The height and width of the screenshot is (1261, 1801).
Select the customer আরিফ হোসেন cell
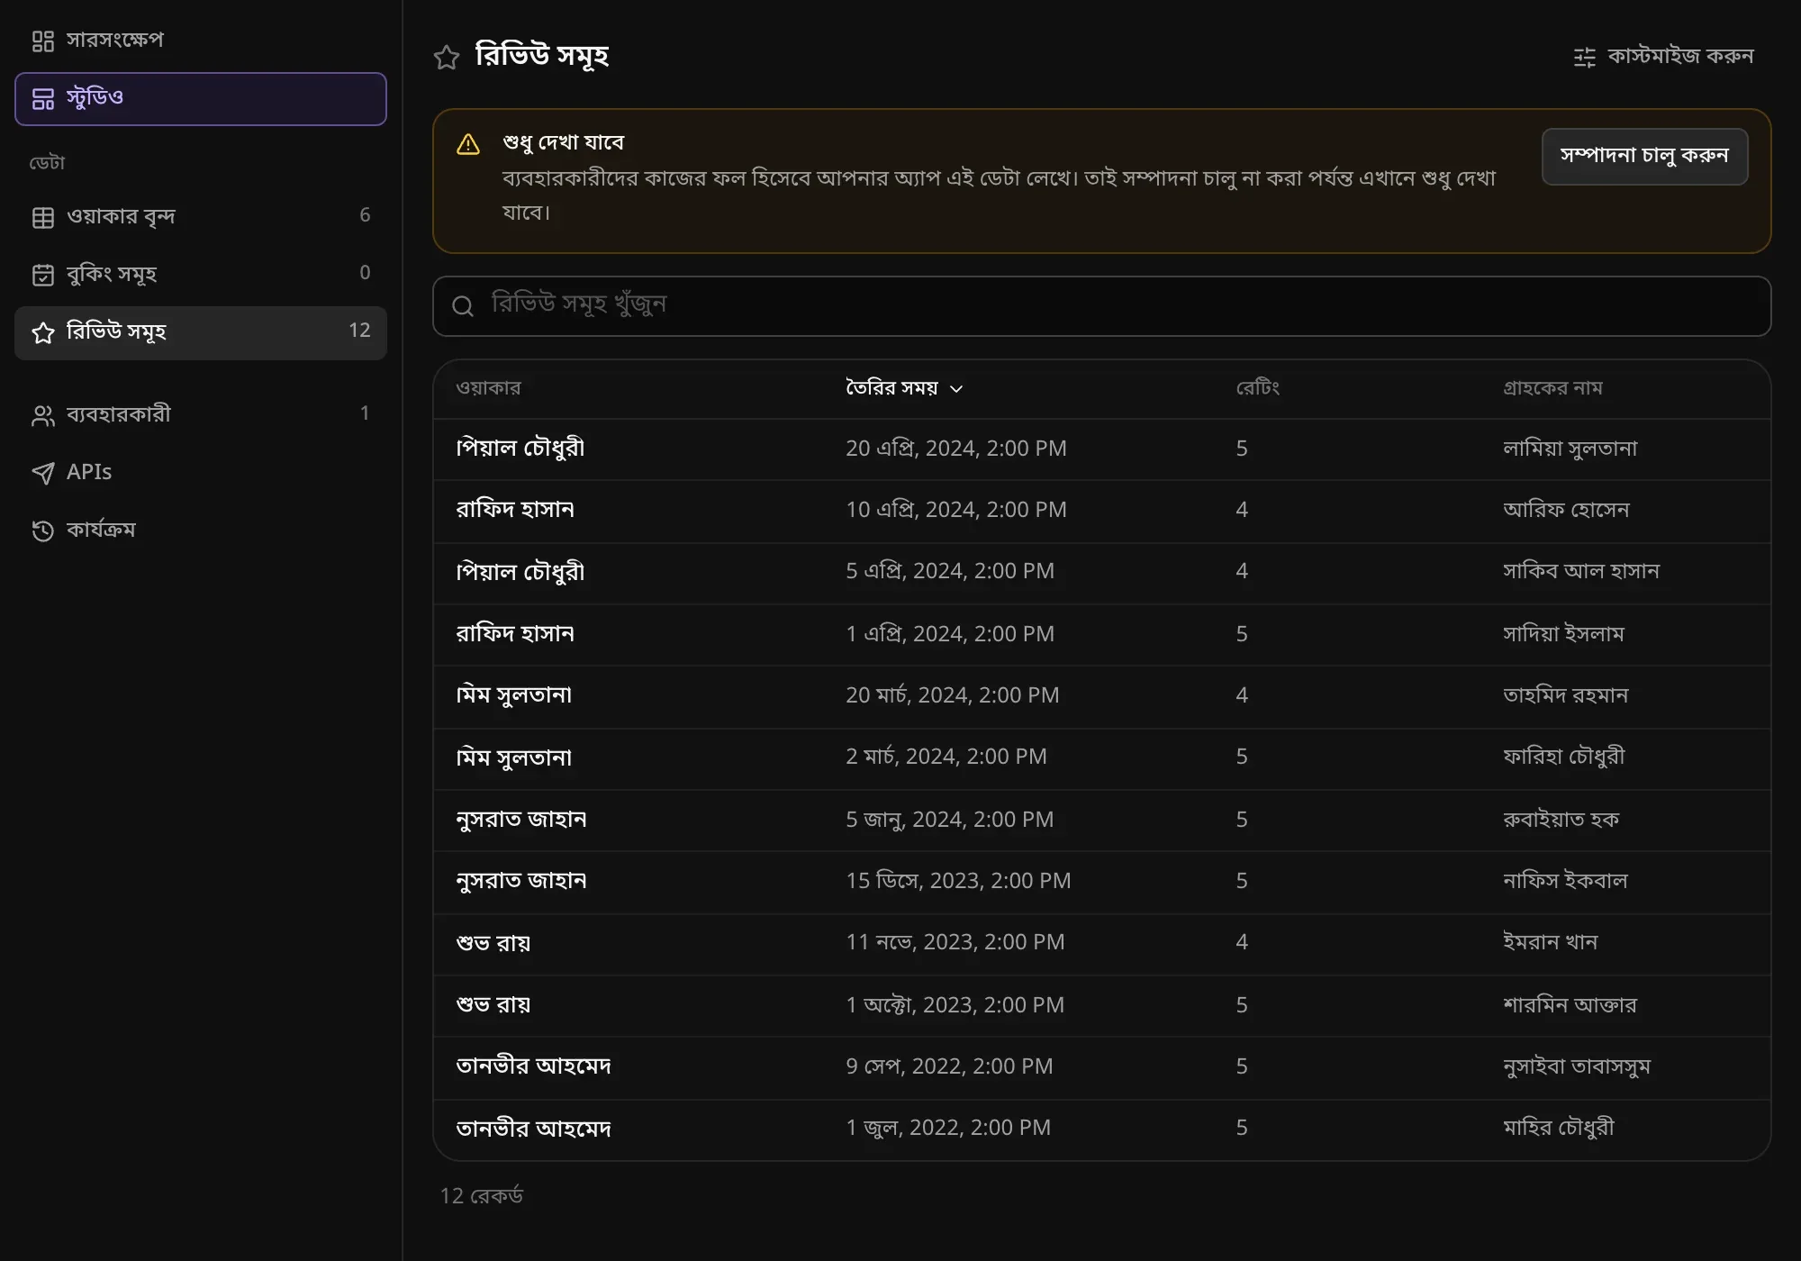point(1566,510)
